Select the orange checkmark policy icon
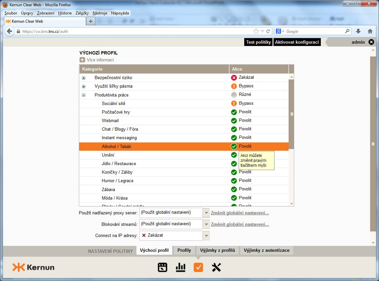 point(198,267)
